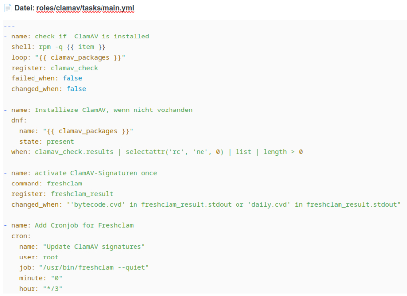Viewport: 407px width, 296px height.
Task: Click the false value of changed_when
Action: 76,89
